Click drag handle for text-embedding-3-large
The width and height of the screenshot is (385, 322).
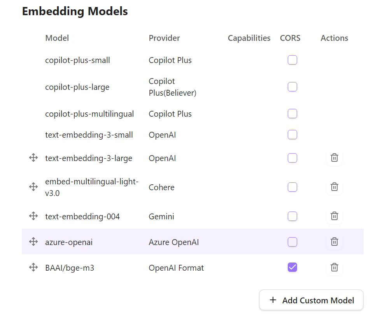click(x=33, y=158)
